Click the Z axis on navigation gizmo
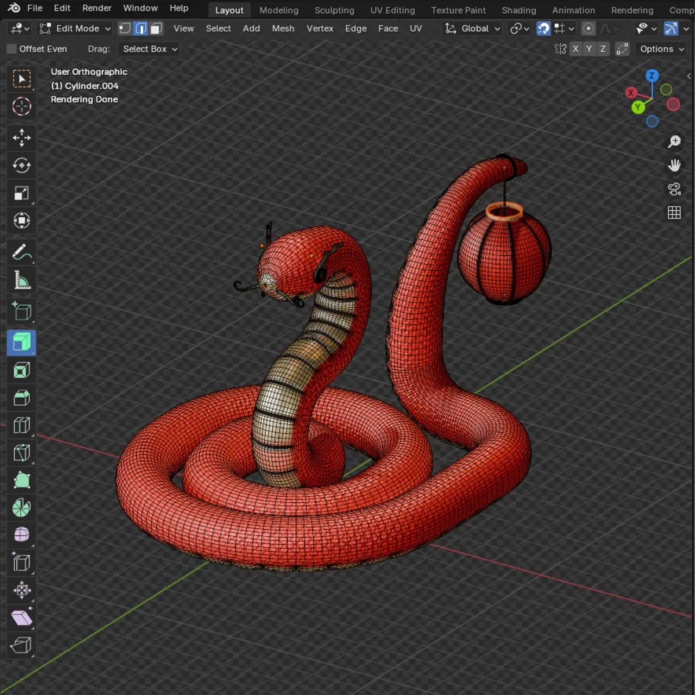 click(652, 75)
